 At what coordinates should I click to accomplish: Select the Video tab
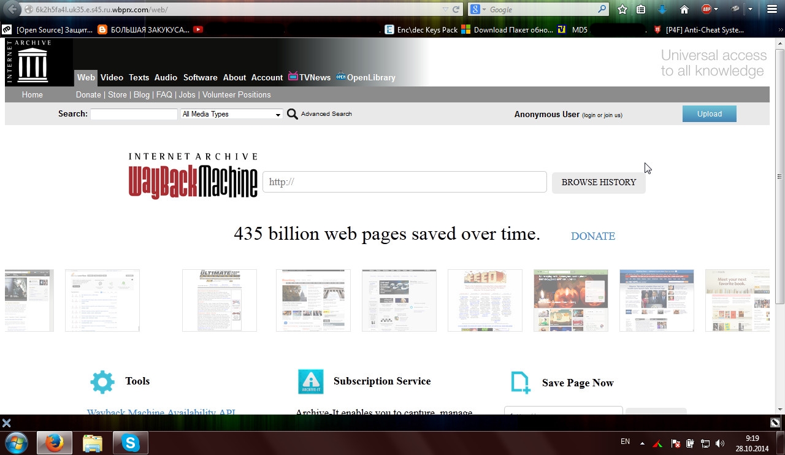(x=112, y=77)
